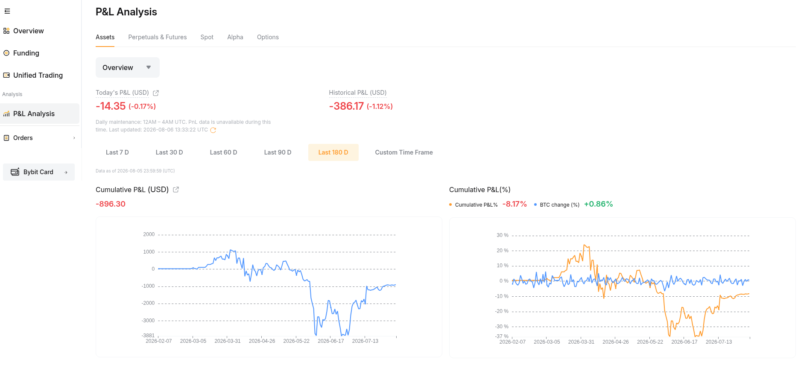798x368 pixels.
Task: Click the Cumulative P&L(%) heading
Action: 480,190
